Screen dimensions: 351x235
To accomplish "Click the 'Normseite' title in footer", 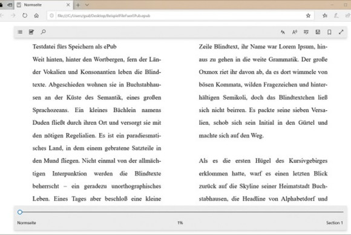I will [27, 223].
